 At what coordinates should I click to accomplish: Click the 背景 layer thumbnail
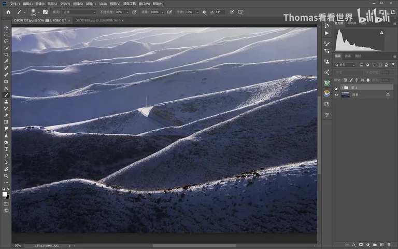pyautogui.click(x=345, y=95)
